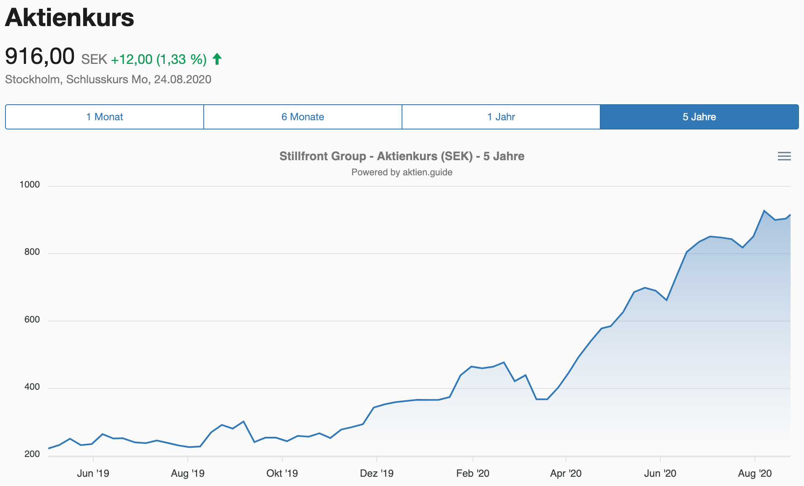Click the 400 y-axis label

pyautogui.click(x=32, y=387)
